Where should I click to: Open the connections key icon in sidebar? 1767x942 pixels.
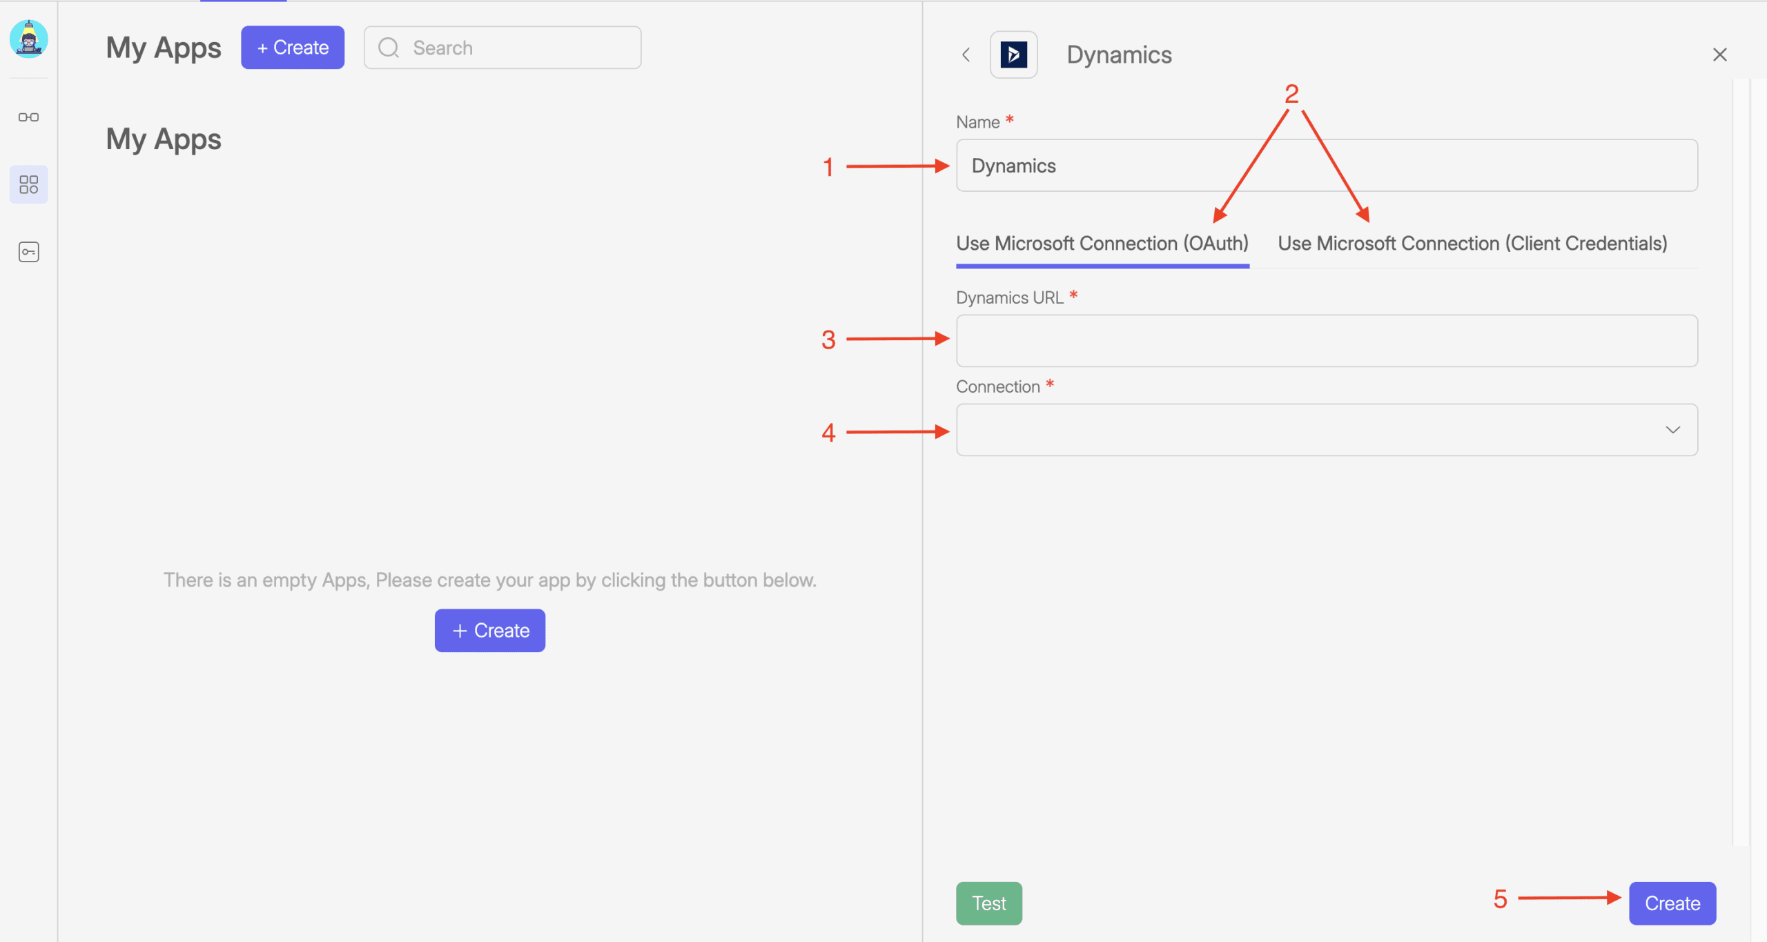(28, 252)
